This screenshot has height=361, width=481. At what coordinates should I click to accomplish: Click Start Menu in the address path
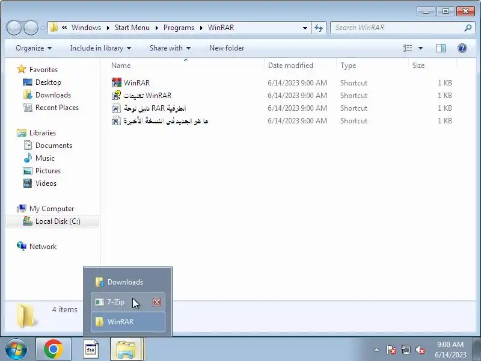coord(132,28)
